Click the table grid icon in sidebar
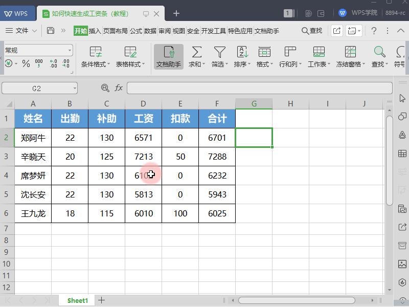 point(402,153)
